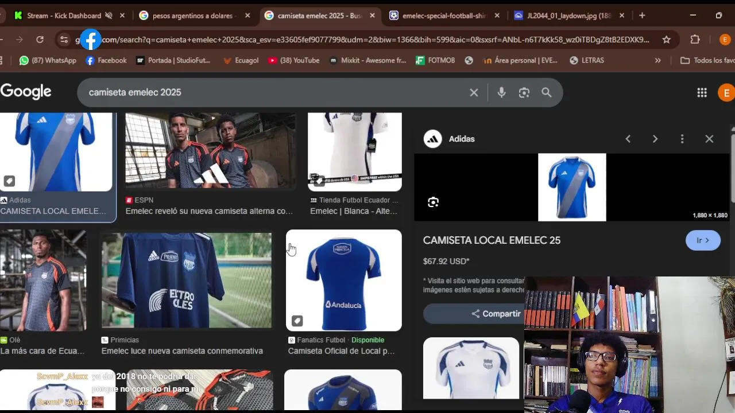Search by image with the Lens icon
The height and width of the screenshot is (413, 735).
pyautogui.click(x=524, y=92)
